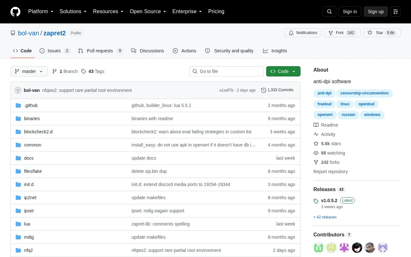Go to the GitHub home logo
This screenshot has width=411, height=257.
point(15,12)
